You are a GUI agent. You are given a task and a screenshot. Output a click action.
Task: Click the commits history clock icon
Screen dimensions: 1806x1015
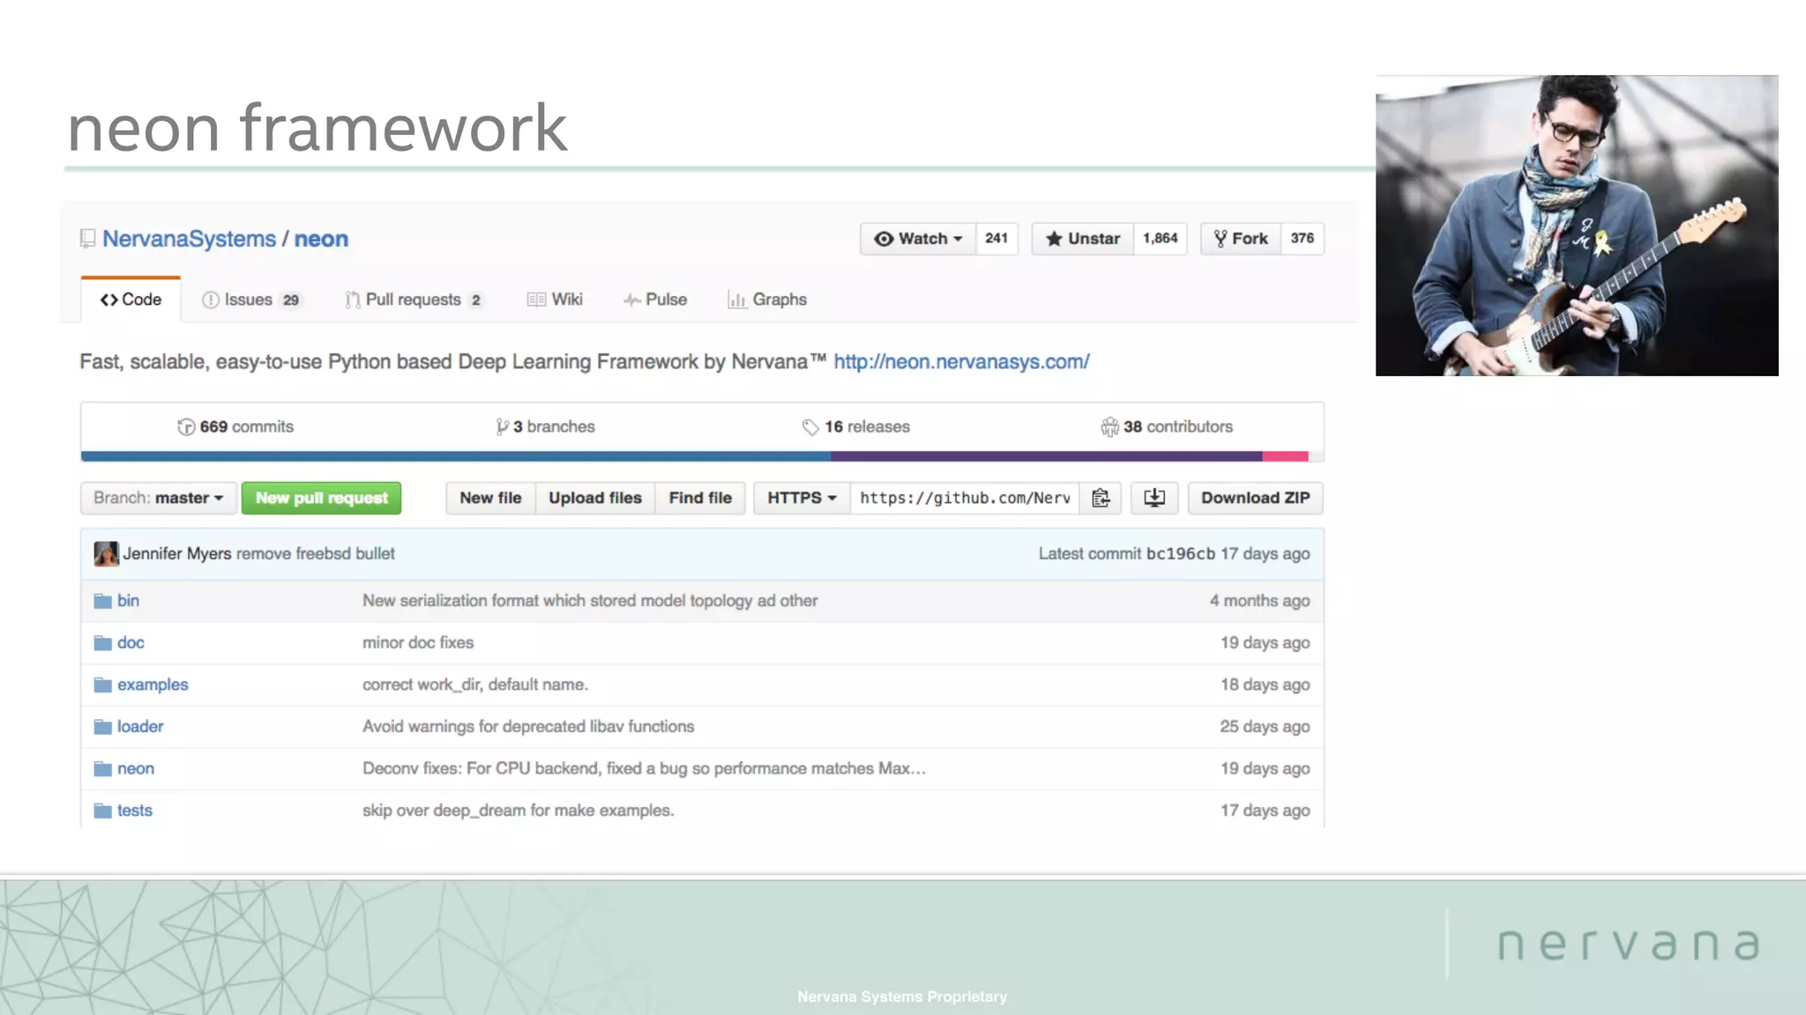(x=186, y=426)
